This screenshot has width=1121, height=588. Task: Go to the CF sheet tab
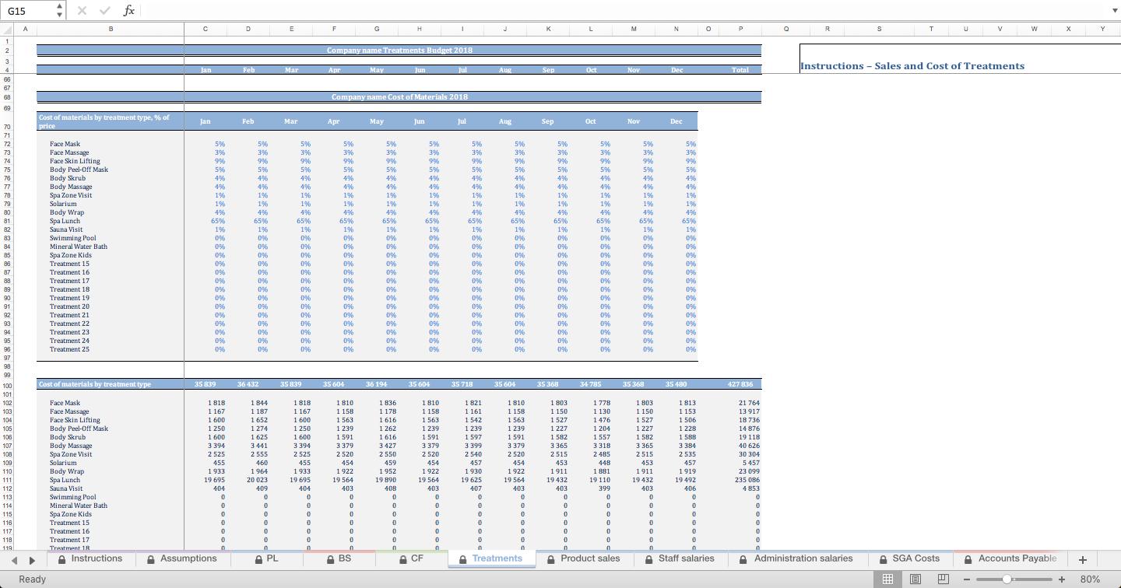point(411,558)
